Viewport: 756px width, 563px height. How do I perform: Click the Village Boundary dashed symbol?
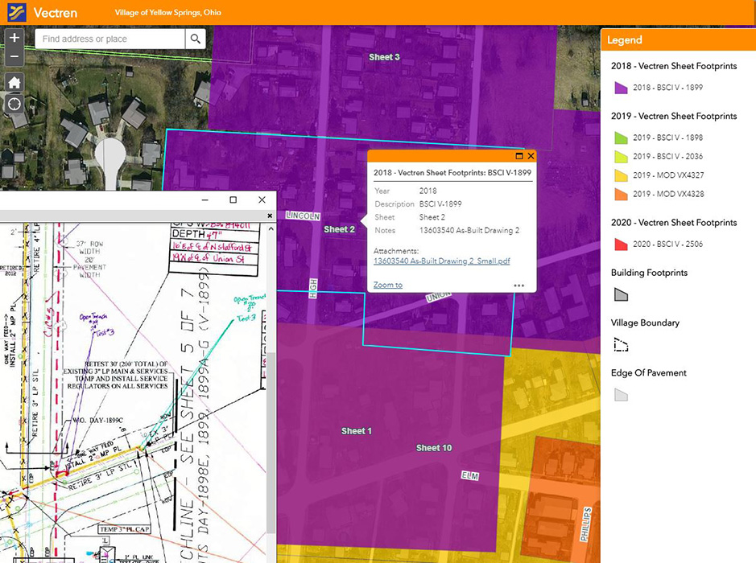pos(620,345)
